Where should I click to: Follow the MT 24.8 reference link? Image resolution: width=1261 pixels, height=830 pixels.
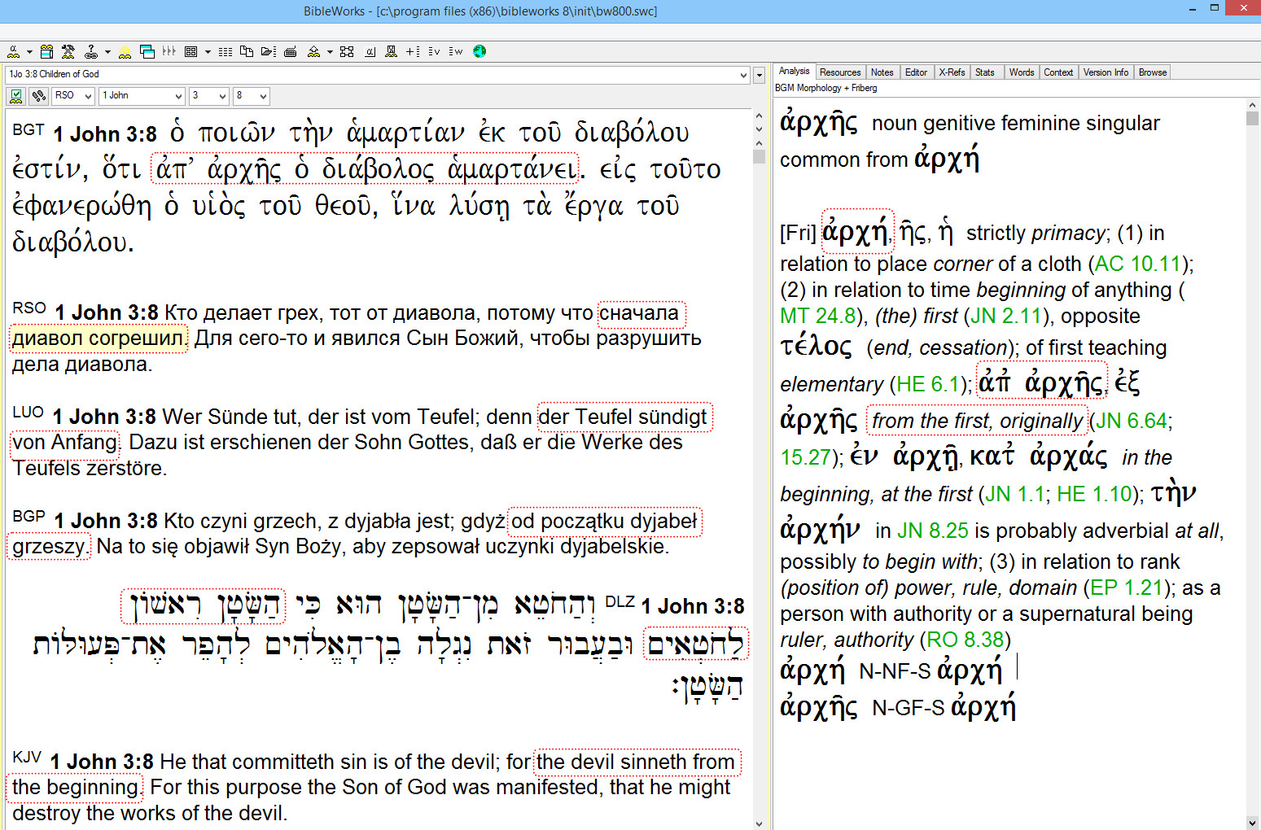click(818, 316)
